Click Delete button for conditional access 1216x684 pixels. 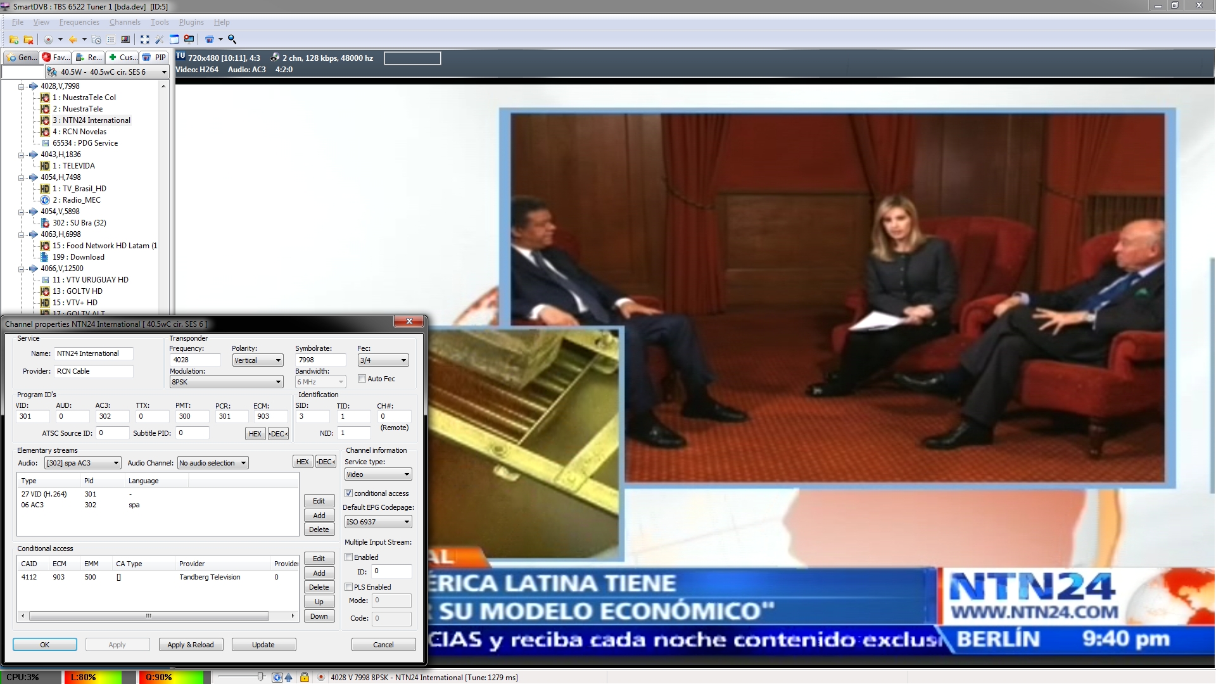pos(319,587)
